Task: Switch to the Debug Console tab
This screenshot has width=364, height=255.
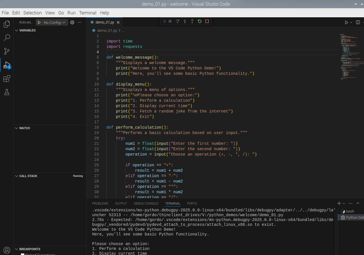Action: point(146,203)
